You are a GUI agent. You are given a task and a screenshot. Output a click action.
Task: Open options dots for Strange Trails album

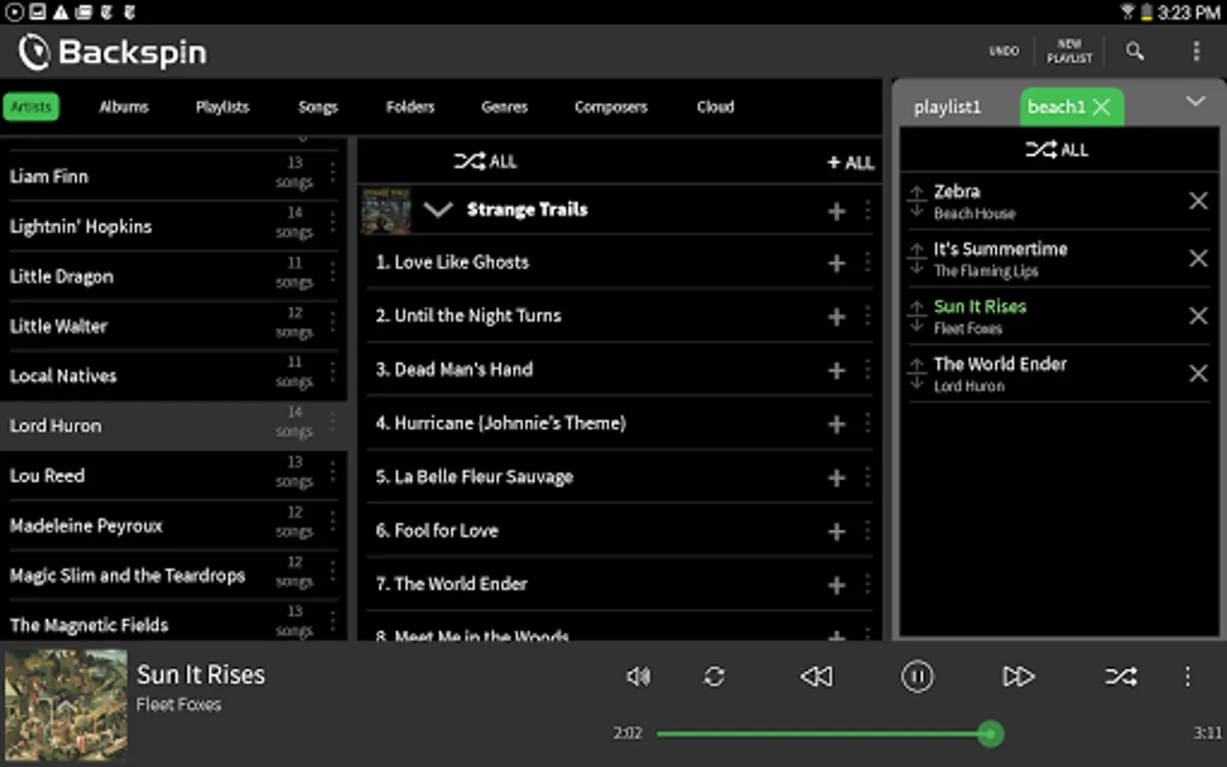867,210
